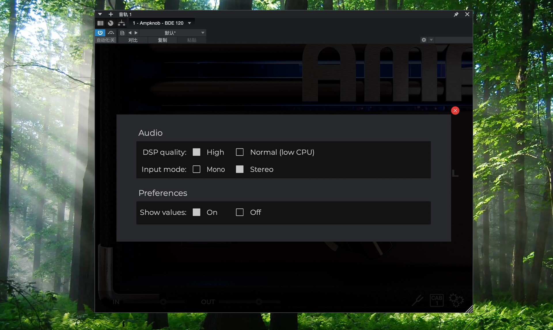The width and height of the screenshot is (553, 330).
Task: Click the 复制 copy button
Action: point(162,40)
